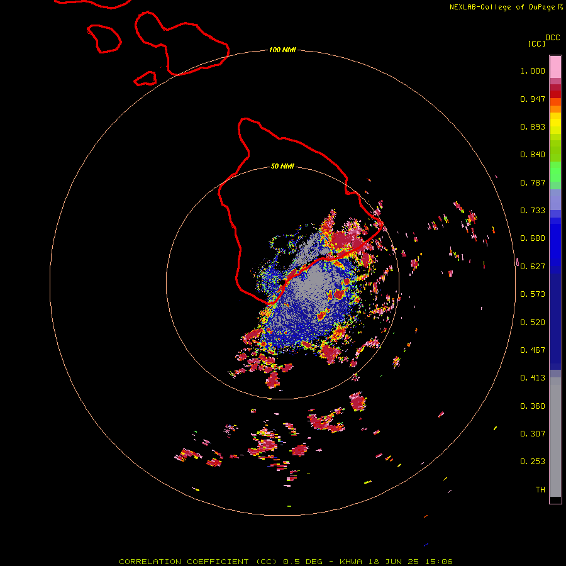Click the 0.360 scale value
This screenshot has height=566, width=566.
(533, 406)
